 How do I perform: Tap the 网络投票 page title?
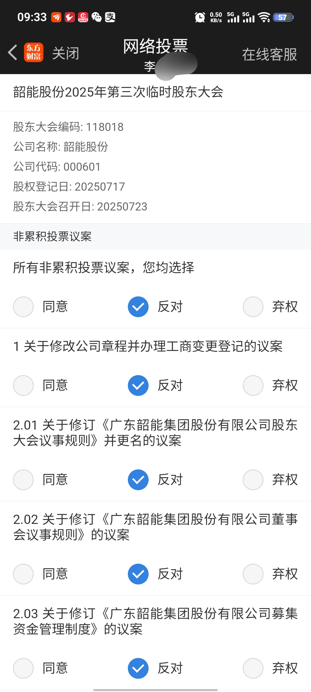155,46
